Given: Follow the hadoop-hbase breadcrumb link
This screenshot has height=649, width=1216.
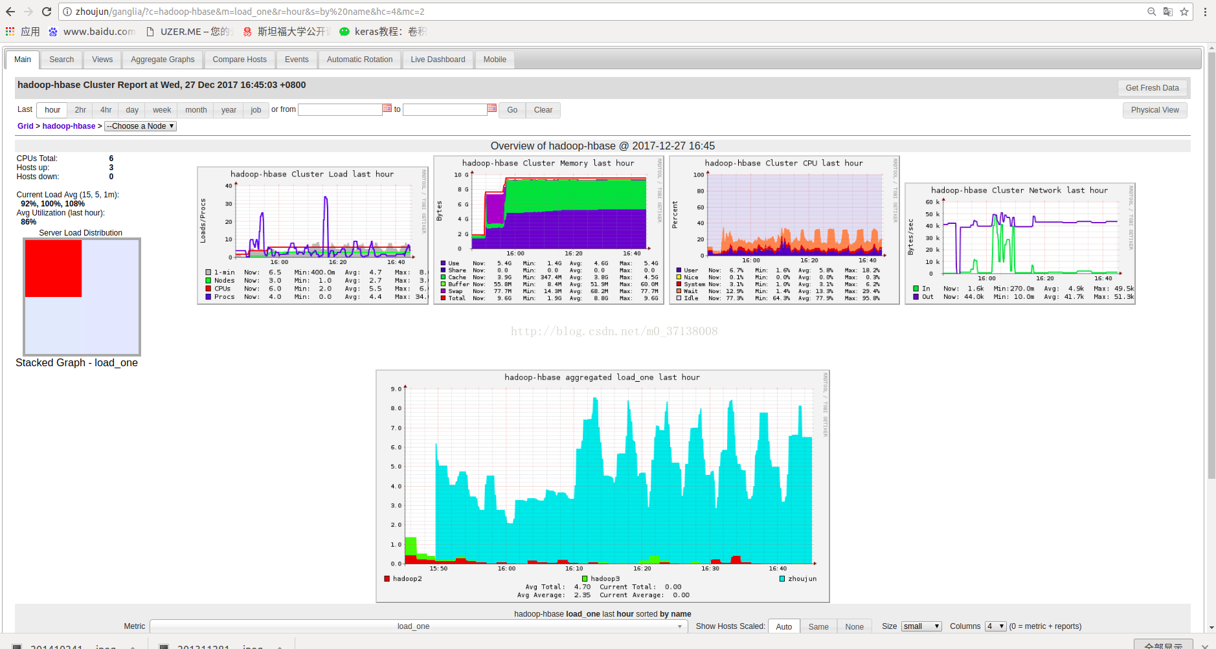Looking at the screenshot, I should (x=69, y=126).
